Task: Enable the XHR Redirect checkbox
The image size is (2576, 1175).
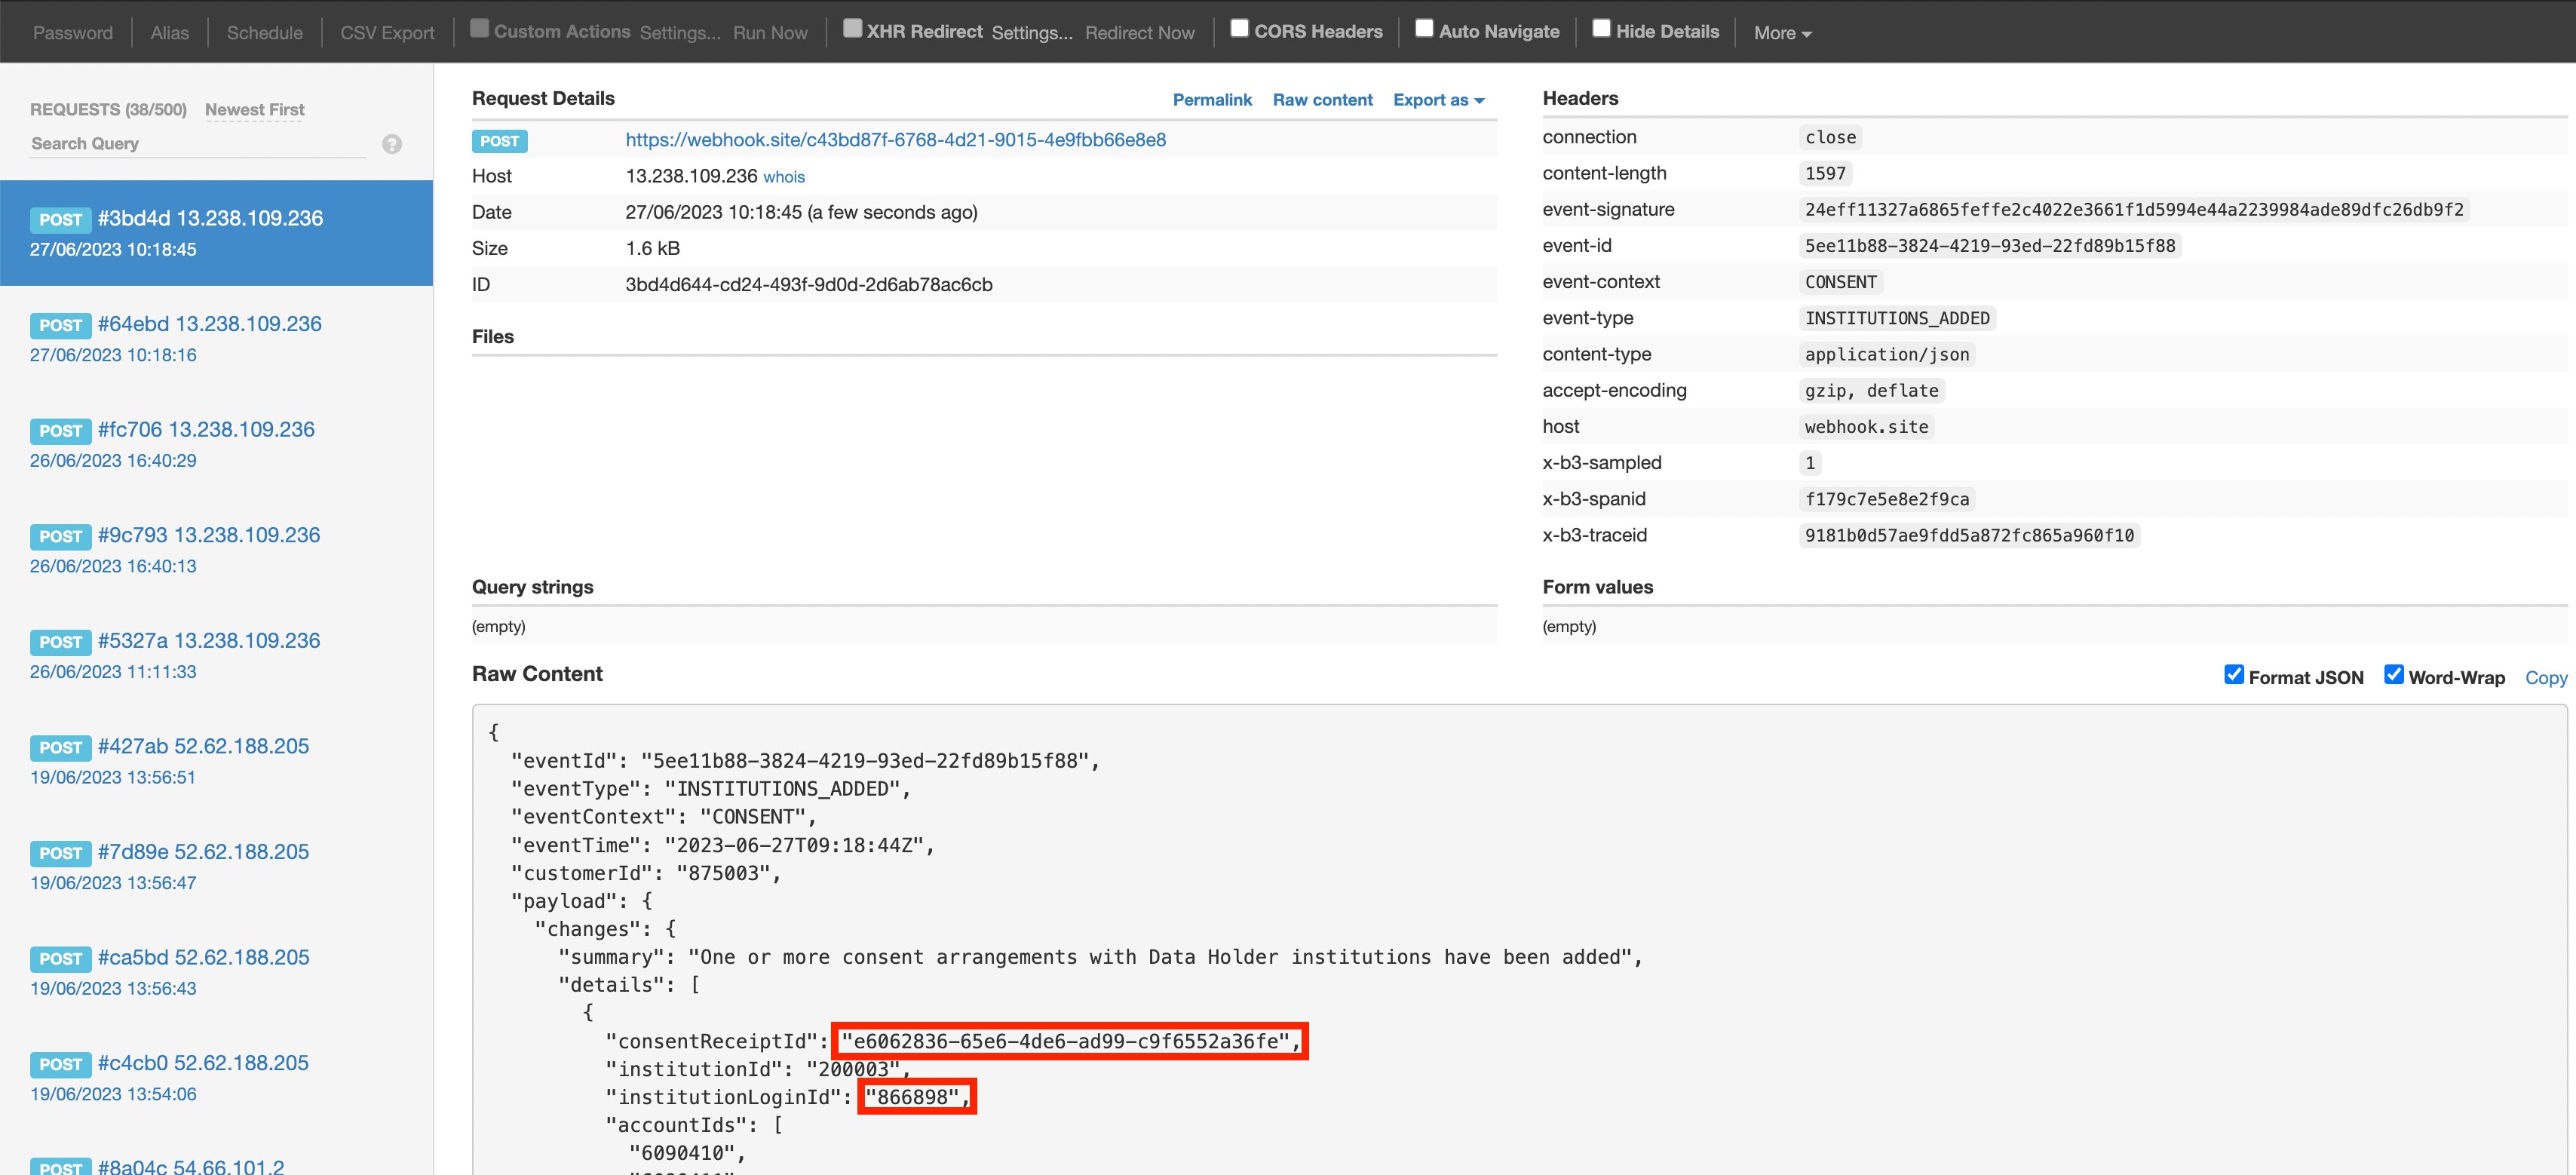Action: pos(852,28)
